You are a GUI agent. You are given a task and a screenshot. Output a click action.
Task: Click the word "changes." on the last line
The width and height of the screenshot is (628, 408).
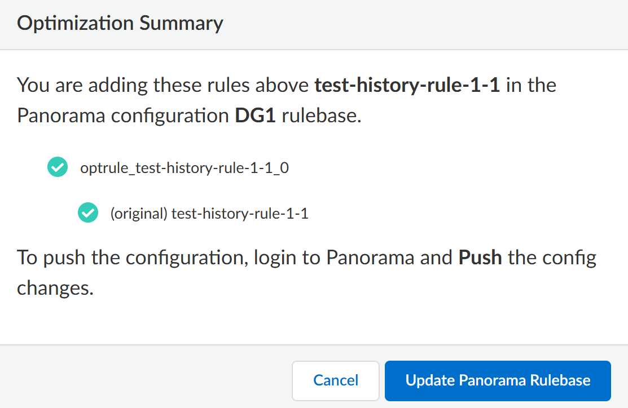[55, 287]
